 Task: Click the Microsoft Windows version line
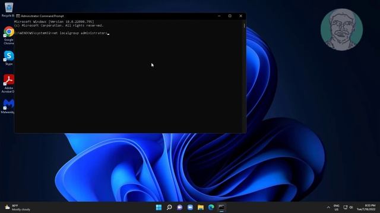click(54, 22)
